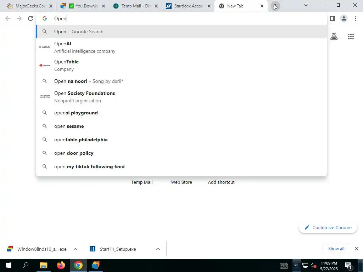Select open my tiktok following feed

(x=181, y=166)
